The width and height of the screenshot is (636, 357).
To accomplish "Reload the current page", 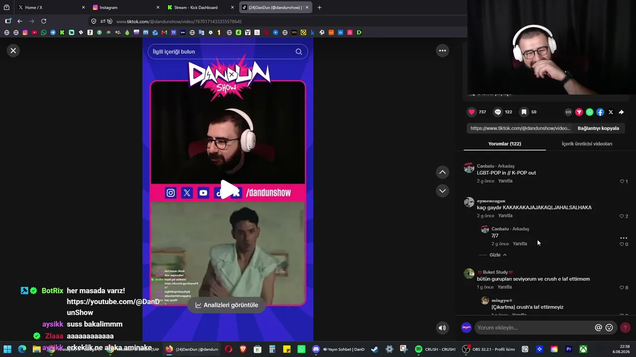I will pyautogui.click(x=44, y=21).
